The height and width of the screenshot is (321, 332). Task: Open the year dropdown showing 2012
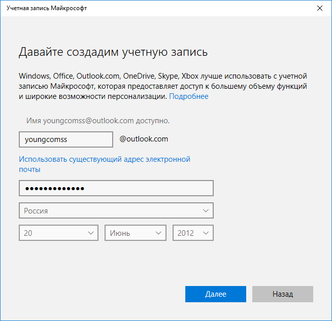pos(193,233)
